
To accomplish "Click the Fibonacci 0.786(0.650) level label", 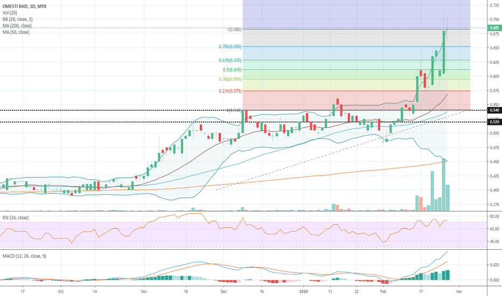I will click(x=230, y=47).
